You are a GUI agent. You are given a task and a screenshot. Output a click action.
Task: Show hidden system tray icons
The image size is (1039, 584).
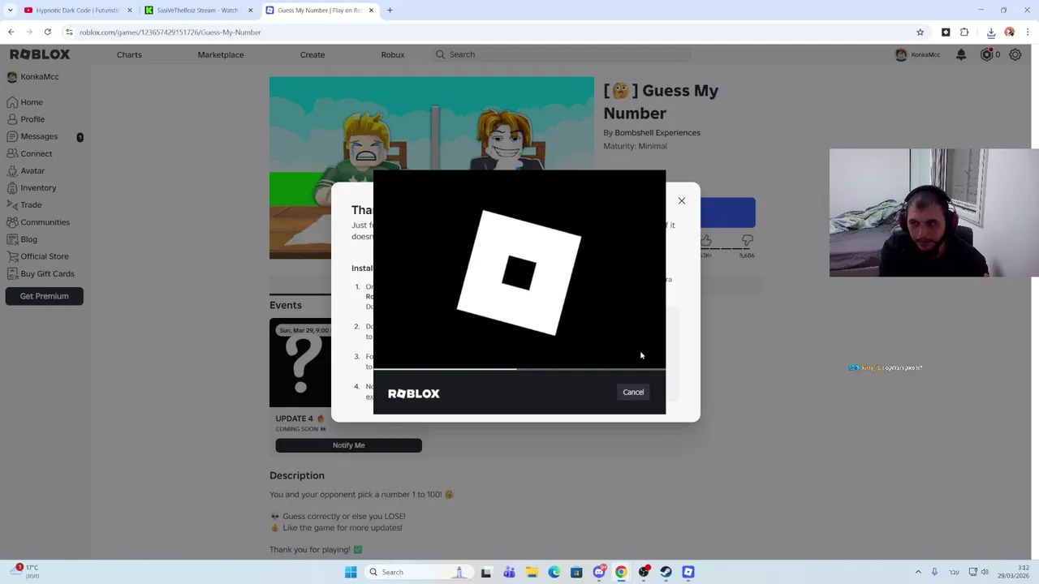(918, 572)
